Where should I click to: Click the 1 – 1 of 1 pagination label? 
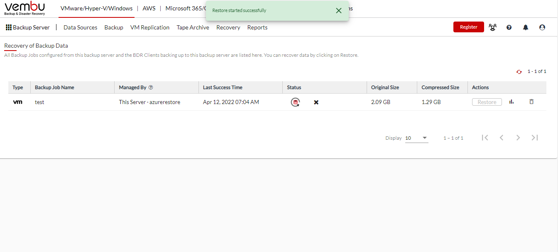point(453,138)
